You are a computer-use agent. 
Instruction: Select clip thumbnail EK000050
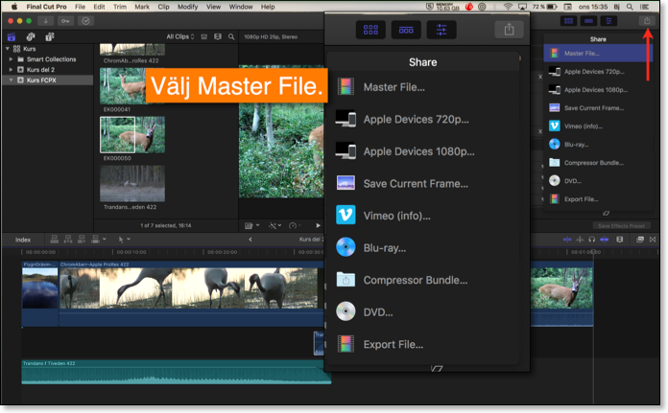[132, 135]
